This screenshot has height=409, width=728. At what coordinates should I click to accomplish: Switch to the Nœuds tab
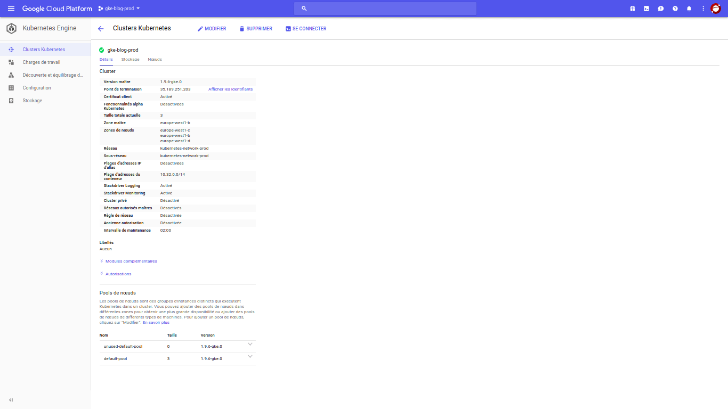tap(155, 60)
